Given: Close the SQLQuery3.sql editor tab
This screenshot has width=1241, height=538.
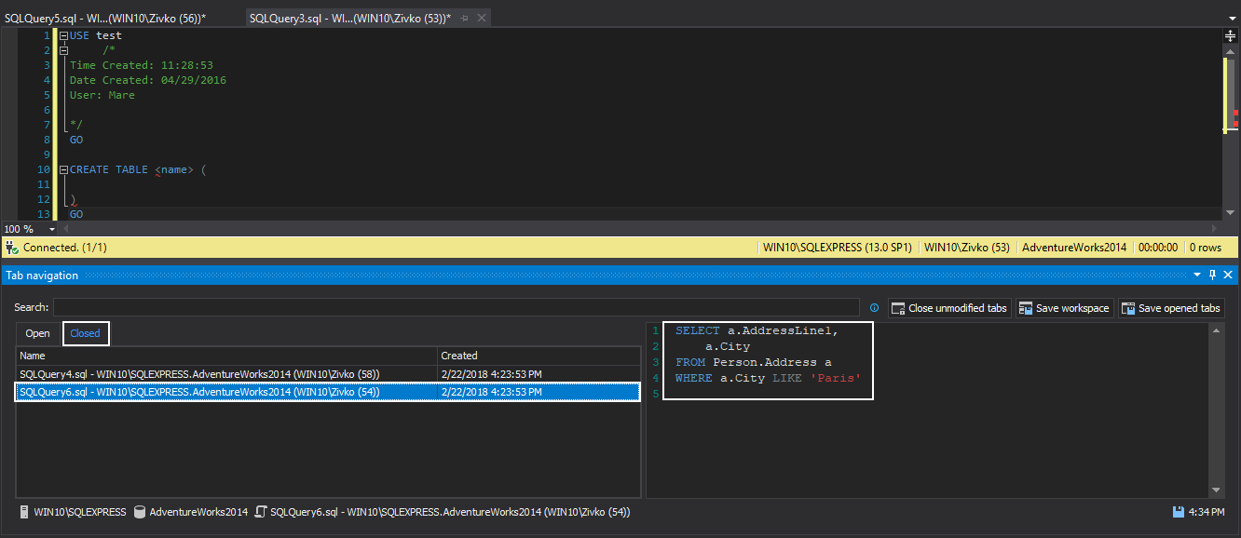Looking at the screenshot, I should point(480,19).
